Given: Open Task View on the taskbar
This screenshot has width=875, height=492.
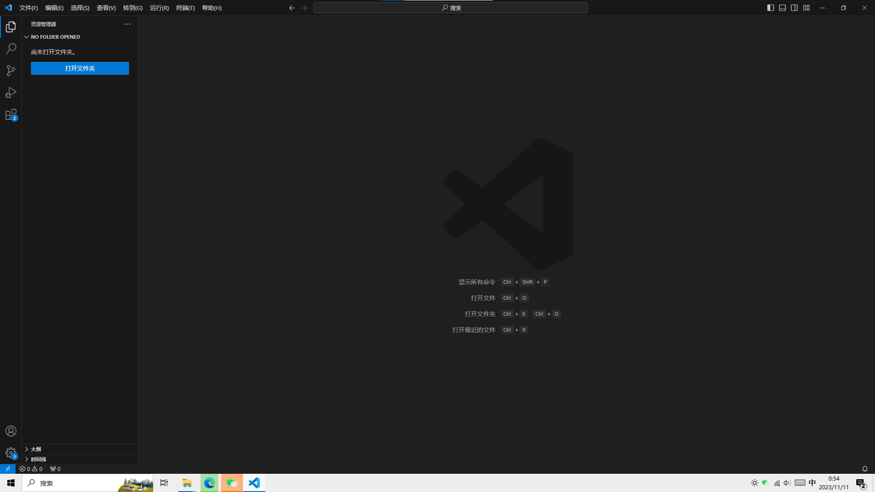Looking at the screenshot, I should tap(164, 483).
